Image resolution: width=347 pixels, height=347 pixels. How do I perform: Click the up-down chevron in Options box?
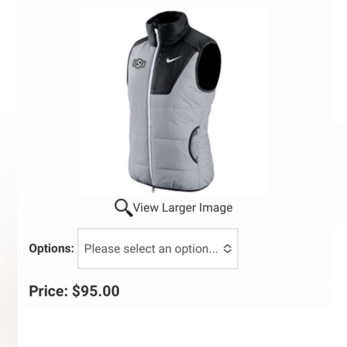[228, 249]
